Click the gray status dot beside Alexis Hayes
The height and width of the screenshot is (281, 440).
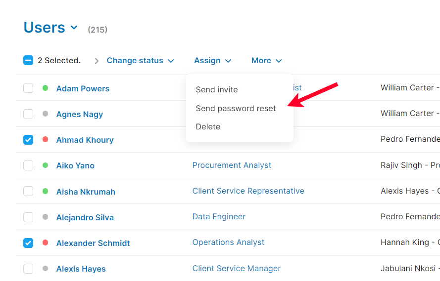click(45, 269)
